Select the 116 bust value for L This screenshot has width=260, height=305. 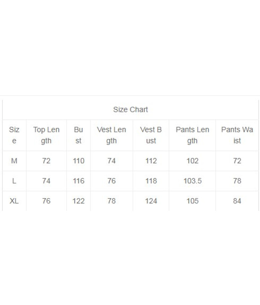pos(78,181)
